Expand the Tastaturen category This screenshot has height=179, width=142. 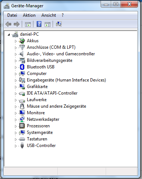coord(16,139)
